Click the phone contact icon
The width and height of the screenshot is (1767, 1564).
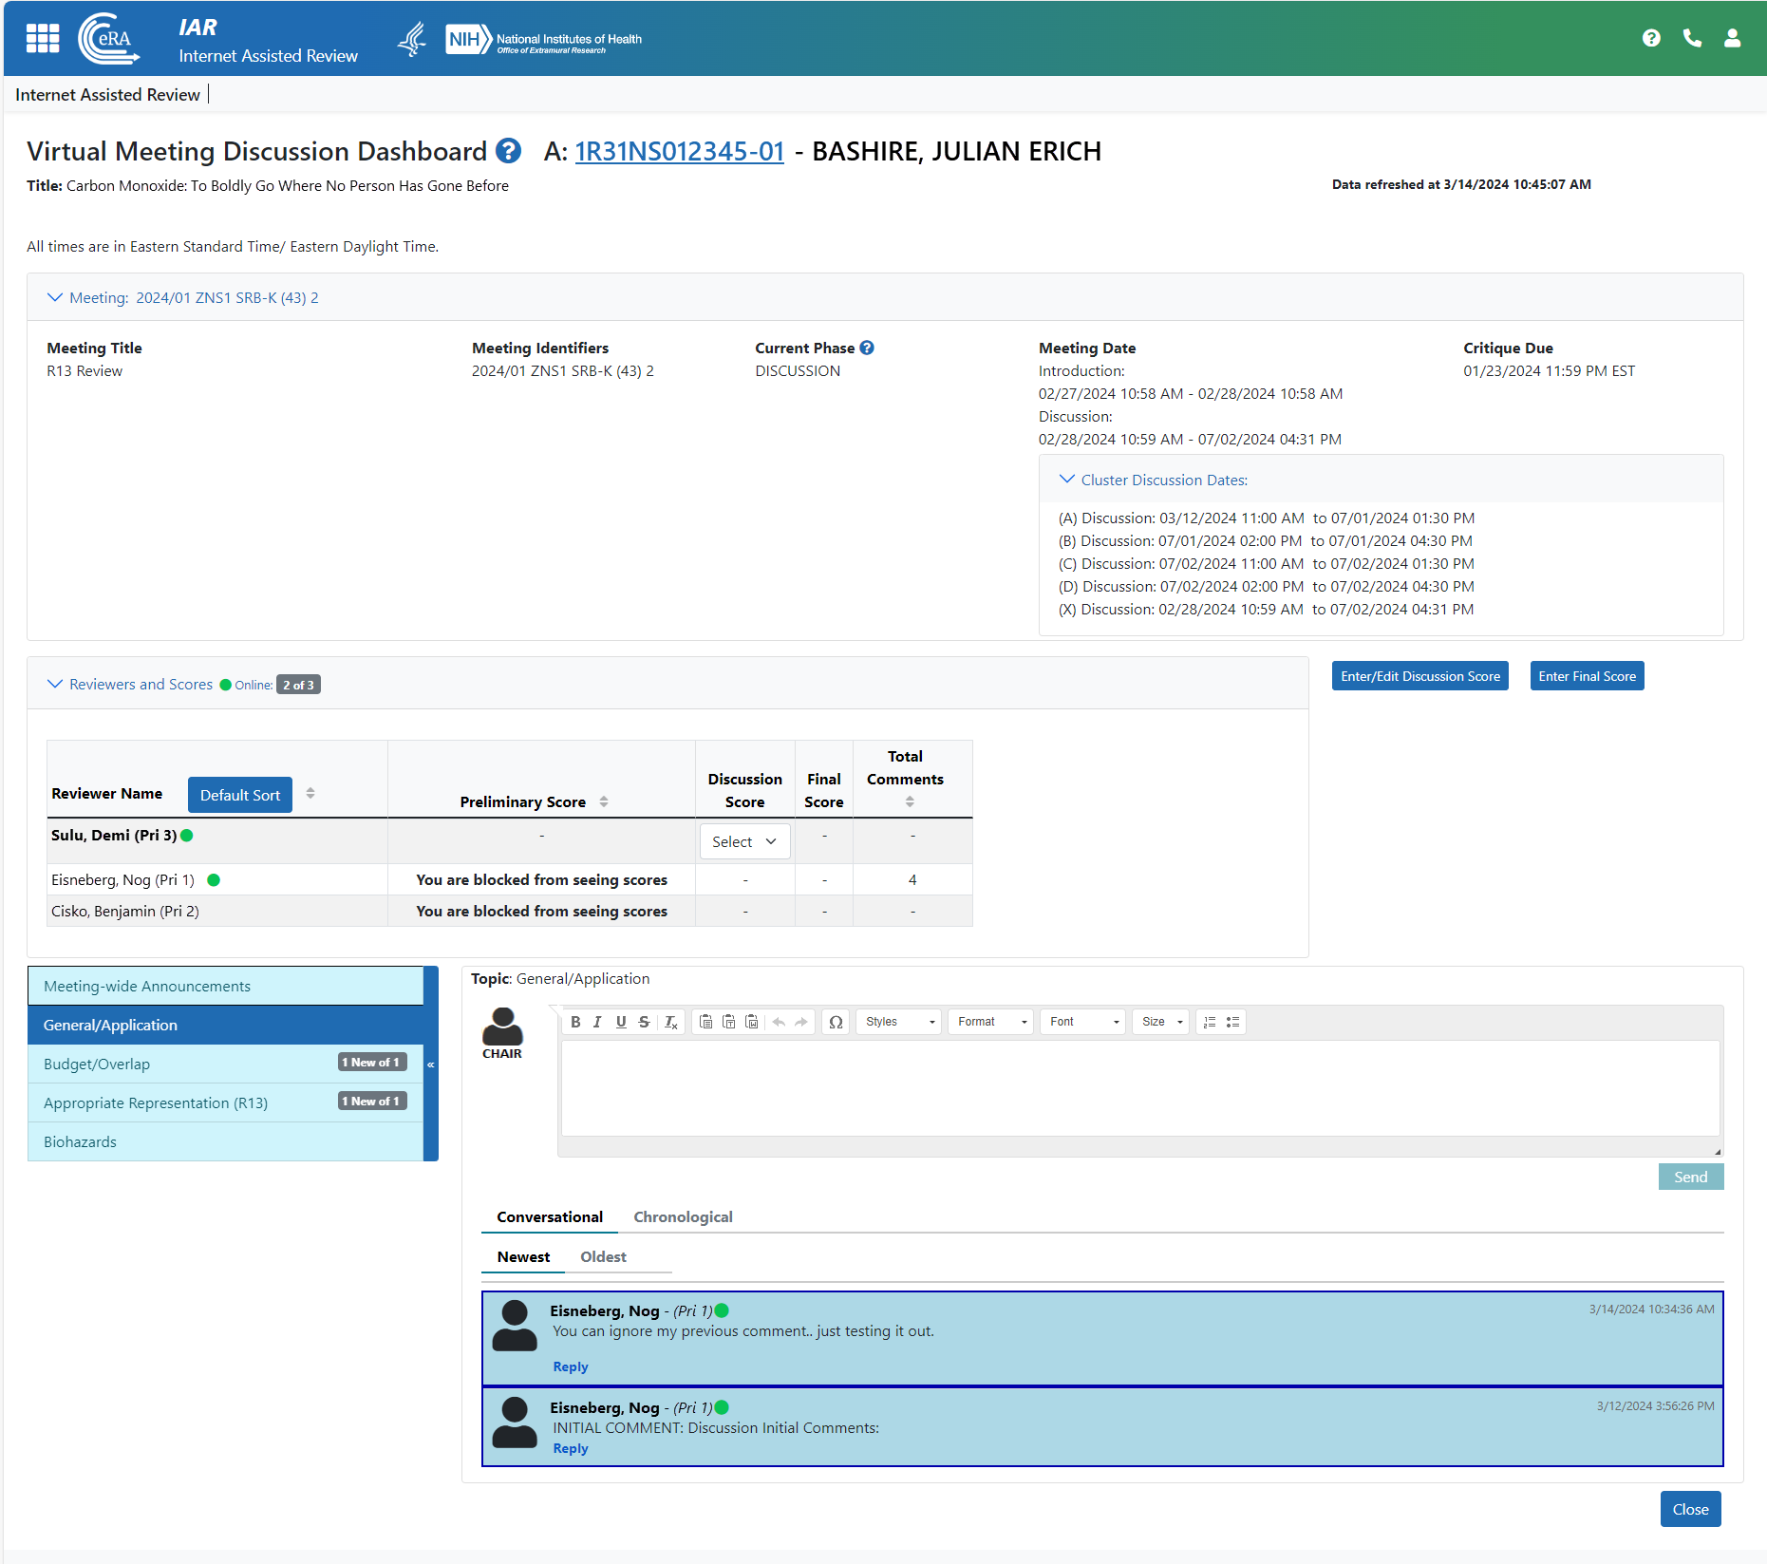tap(1692, 38)
